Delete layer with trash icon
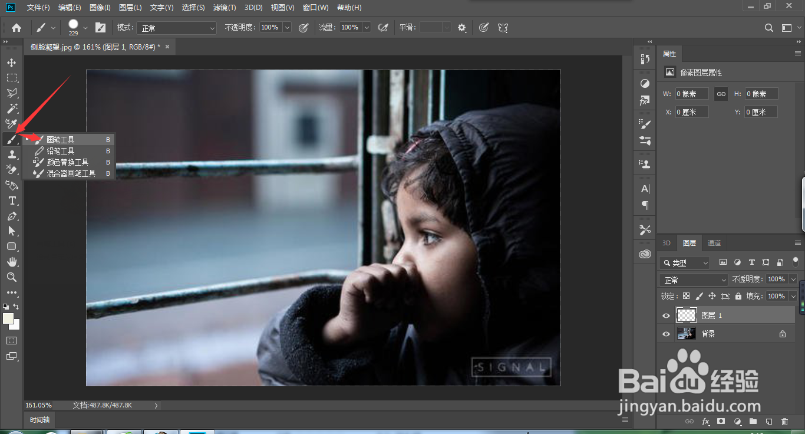This screenshot has height=434, width=805. pos(784,422)
